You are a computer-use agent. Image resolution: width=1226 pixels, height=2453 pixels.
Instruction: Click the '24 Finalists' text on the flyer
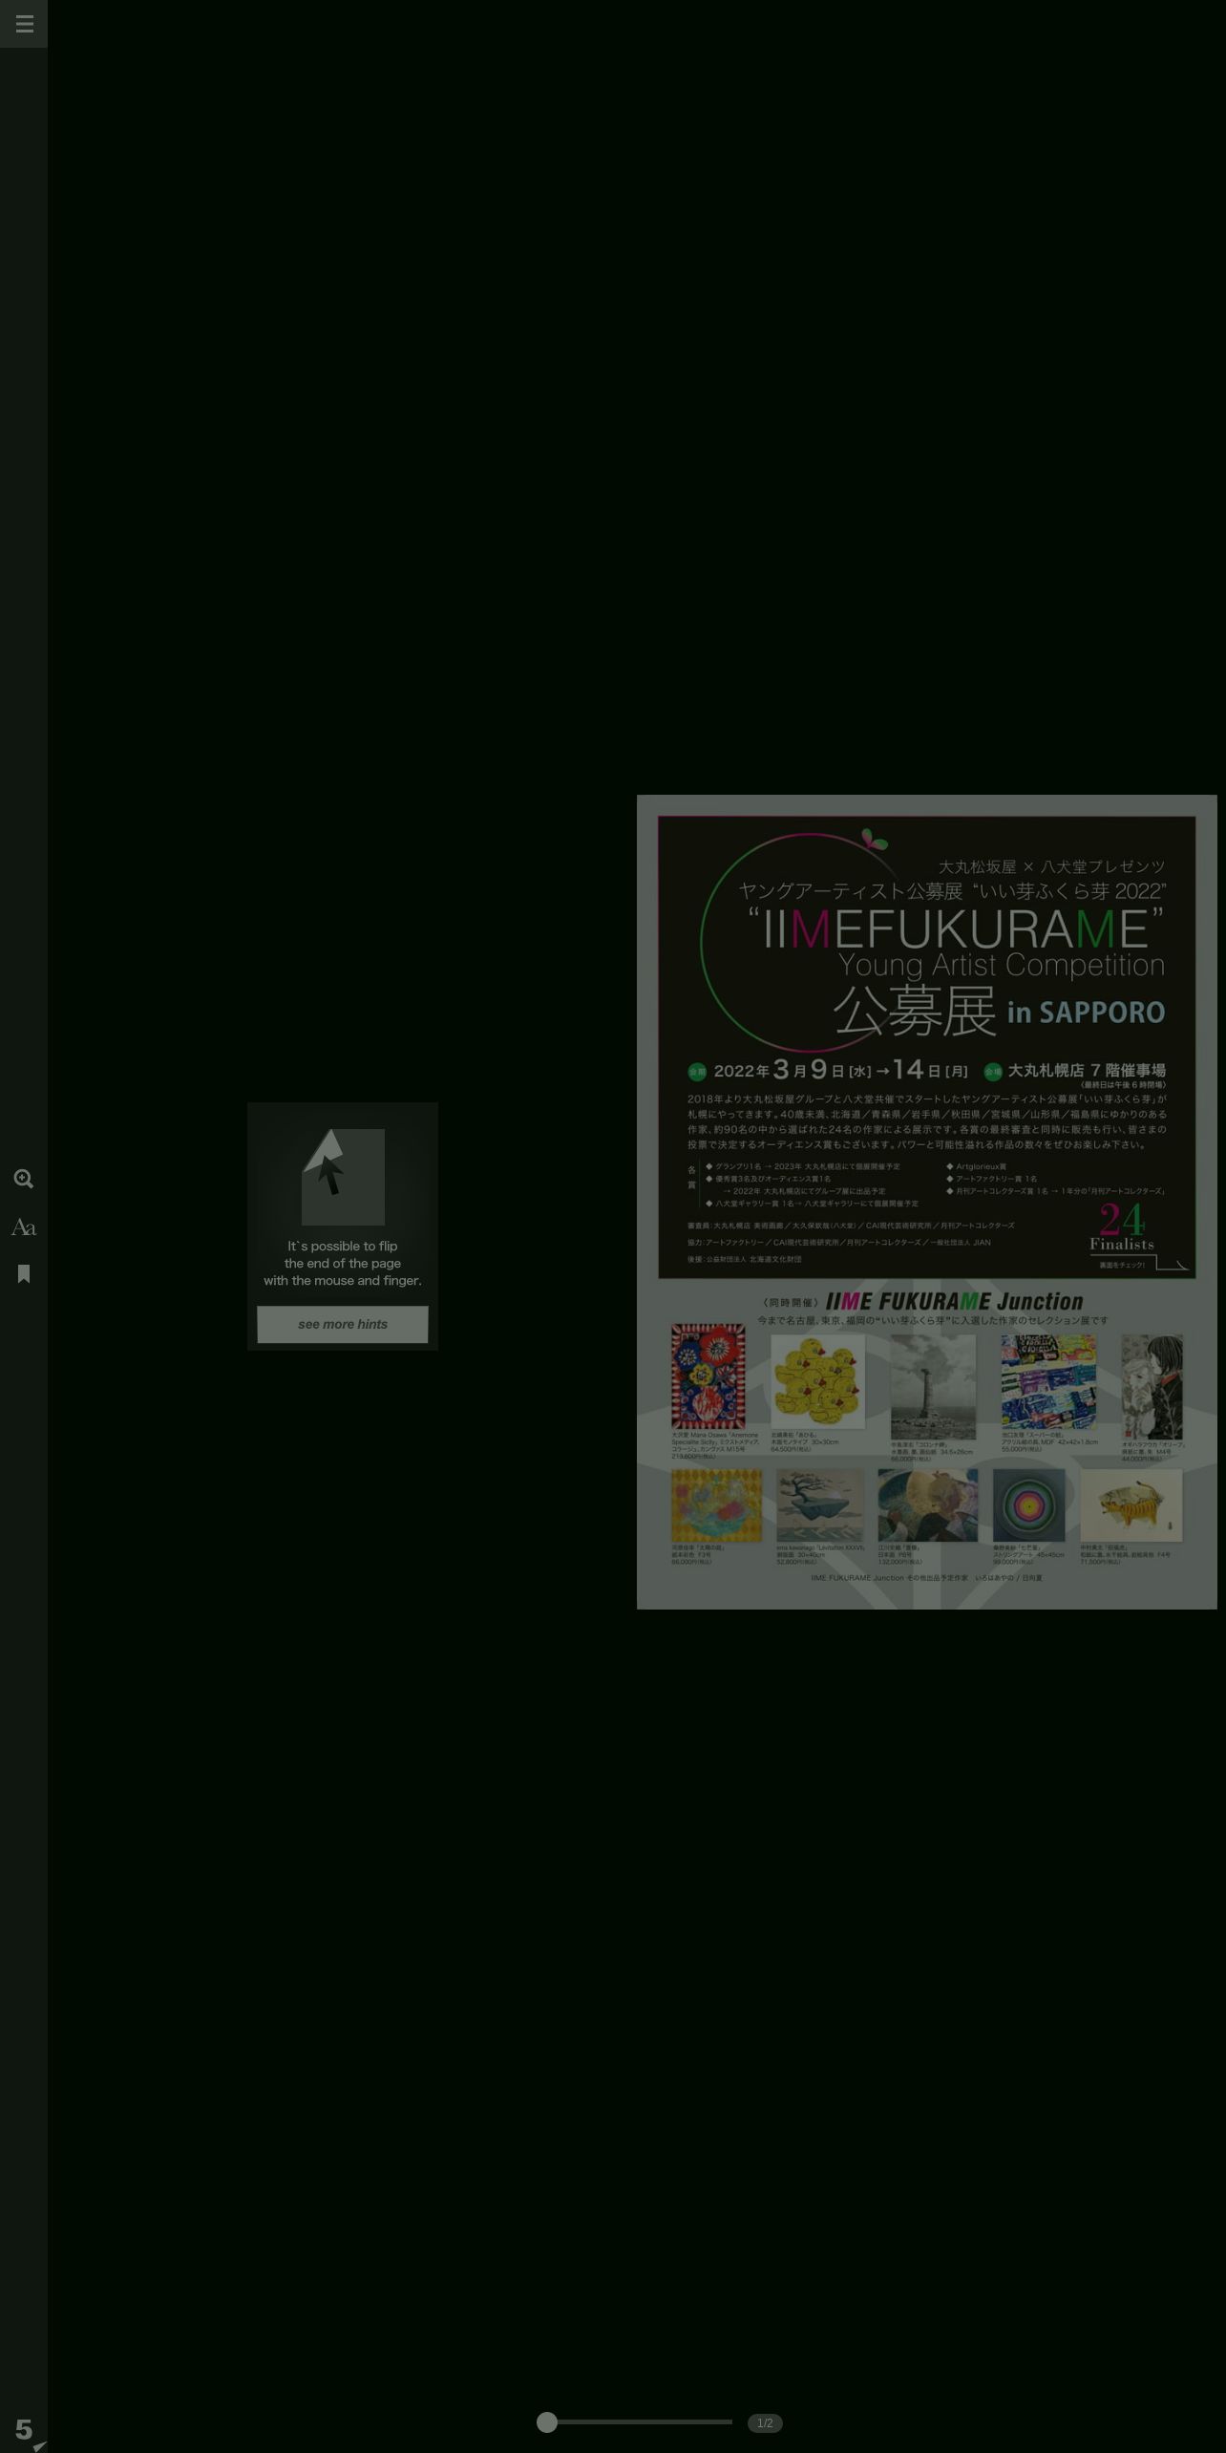1122,1227
